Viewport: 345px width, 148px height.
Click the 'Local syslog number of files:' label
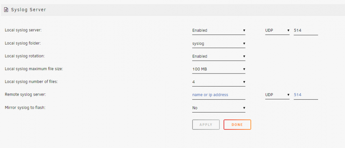[x=31, y=81]
